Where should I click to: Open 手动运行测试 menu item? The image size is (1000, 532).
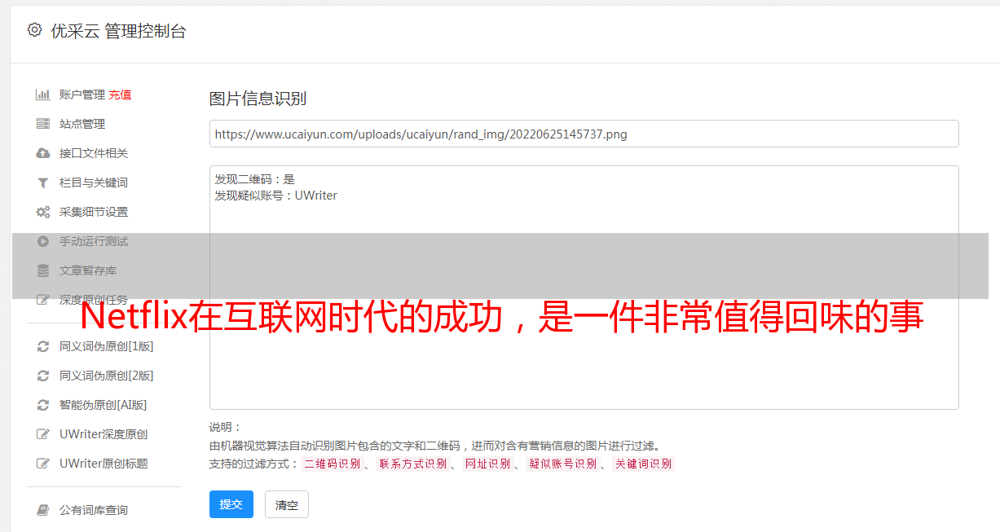94,241
